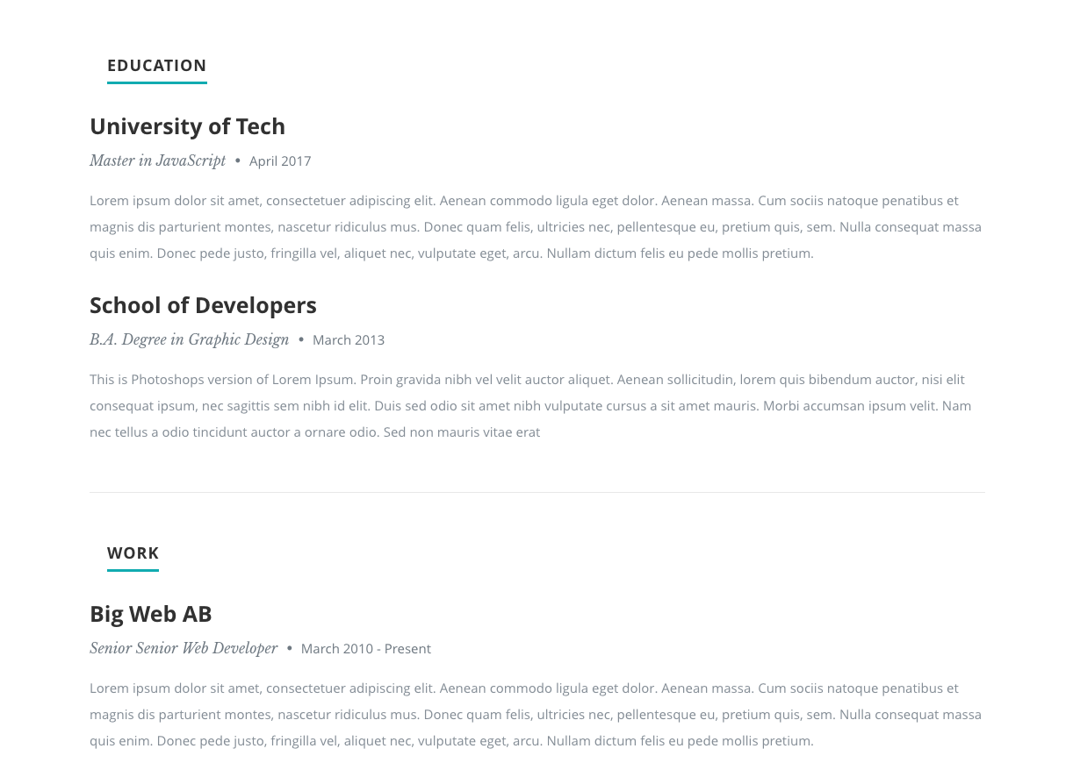
Task: Click the University of Tech description paragraph
Action: (x=536, y=227)
